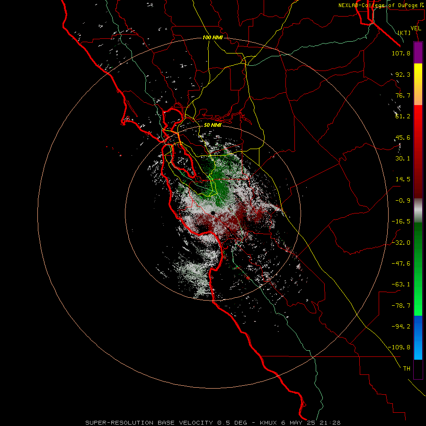This screenshot has height=426, width=426.
Task: Click the -94.2 velocity scale value
Action: coord(401,327)
